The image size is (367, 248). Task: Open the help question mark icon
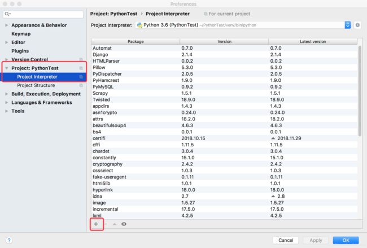click(x=9, y=240)
